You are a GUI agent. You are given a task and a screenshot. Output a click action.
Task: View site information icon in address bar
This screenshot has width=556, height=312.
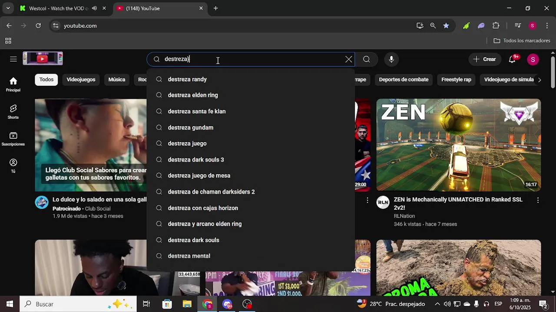(55, 26)
